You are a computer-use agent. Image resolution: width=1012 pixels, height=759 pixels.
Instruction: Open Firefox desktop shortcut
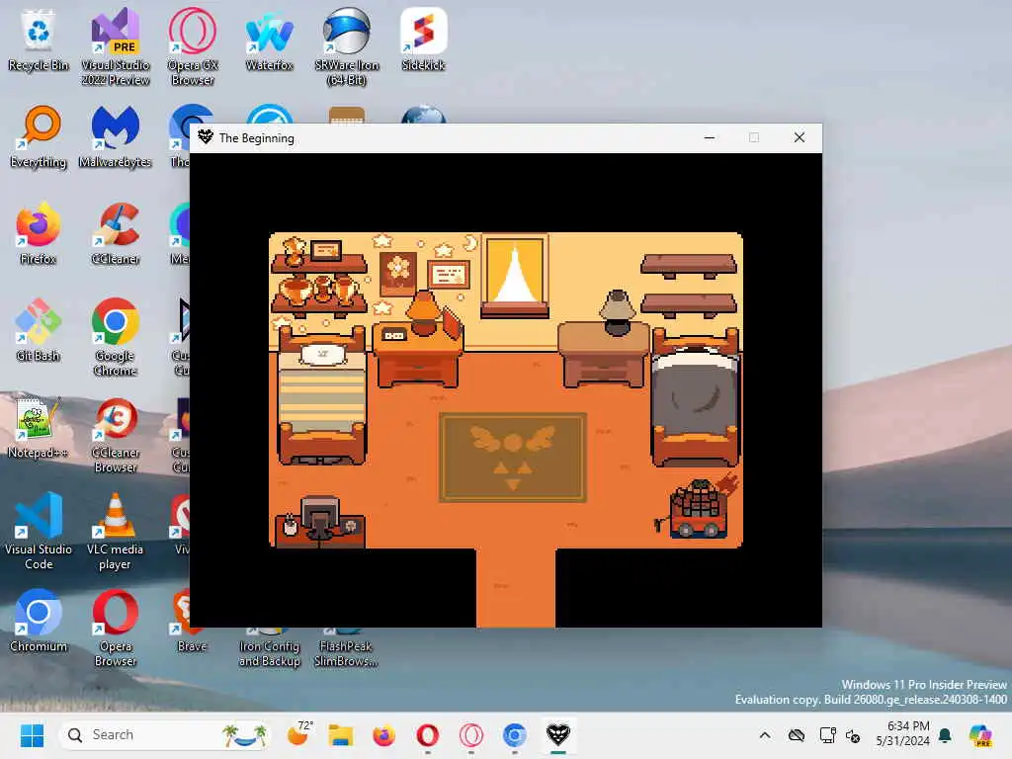(x=39, y=233)
